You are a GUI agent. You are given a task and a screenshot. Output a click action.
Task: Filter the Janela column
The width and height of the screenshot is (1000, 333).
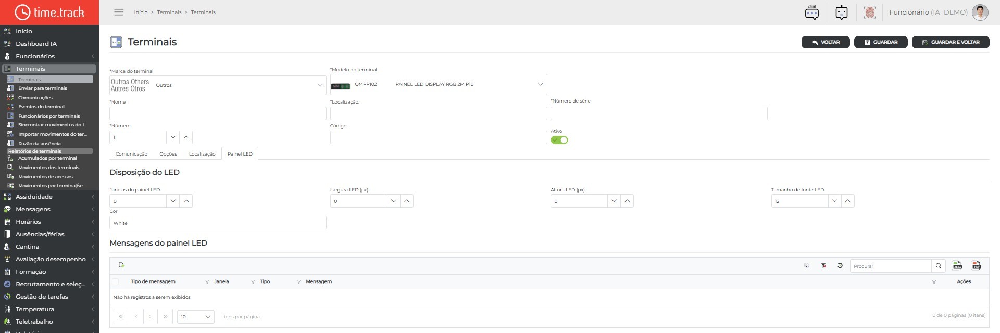point(253,282)
